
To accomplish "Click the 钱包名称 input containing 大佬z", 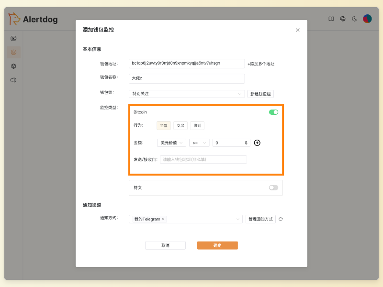I will click(x=187, y=78).
